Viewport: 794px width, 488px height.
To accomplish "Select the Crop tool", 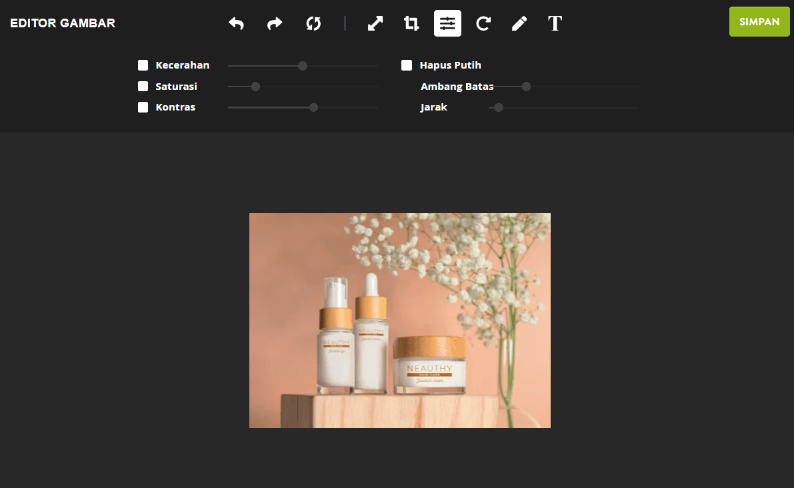I will click(x=411, y=23).
